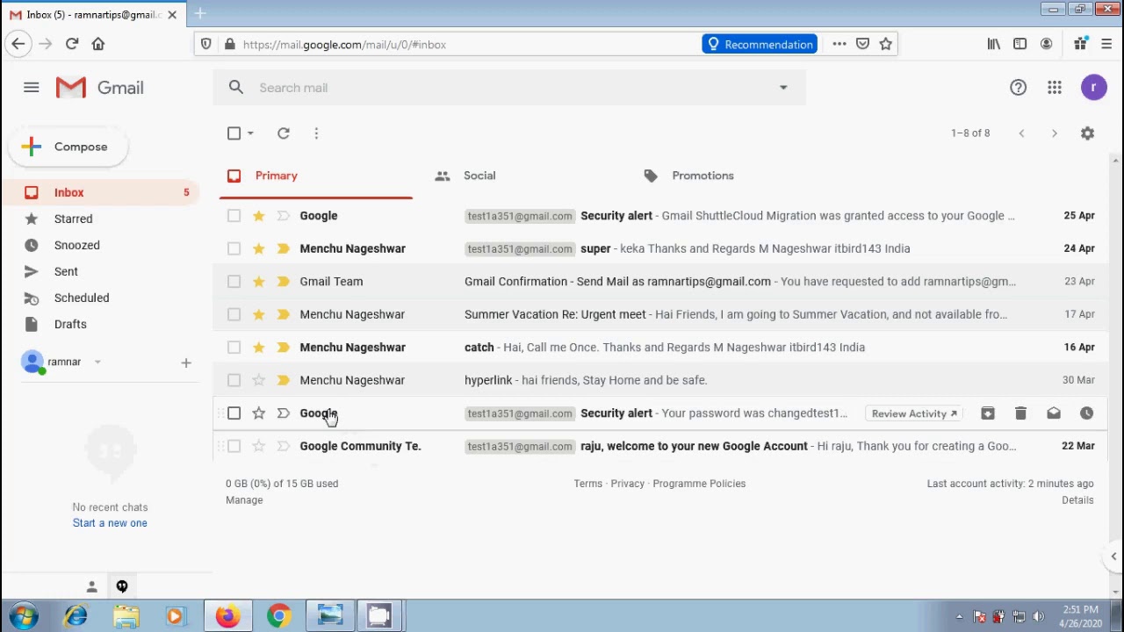Open the Scheduled folder
The width and height of the screenshot is (1124, 632).
point(101,298)
